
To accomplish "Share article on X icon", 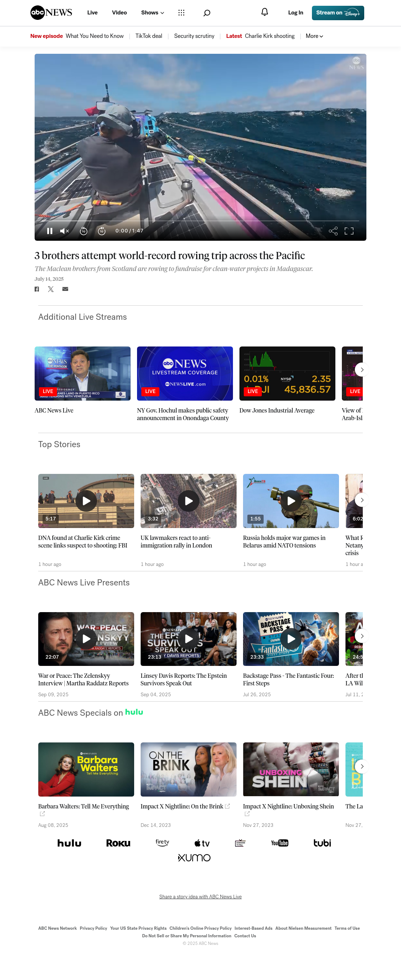I will 51,289.
